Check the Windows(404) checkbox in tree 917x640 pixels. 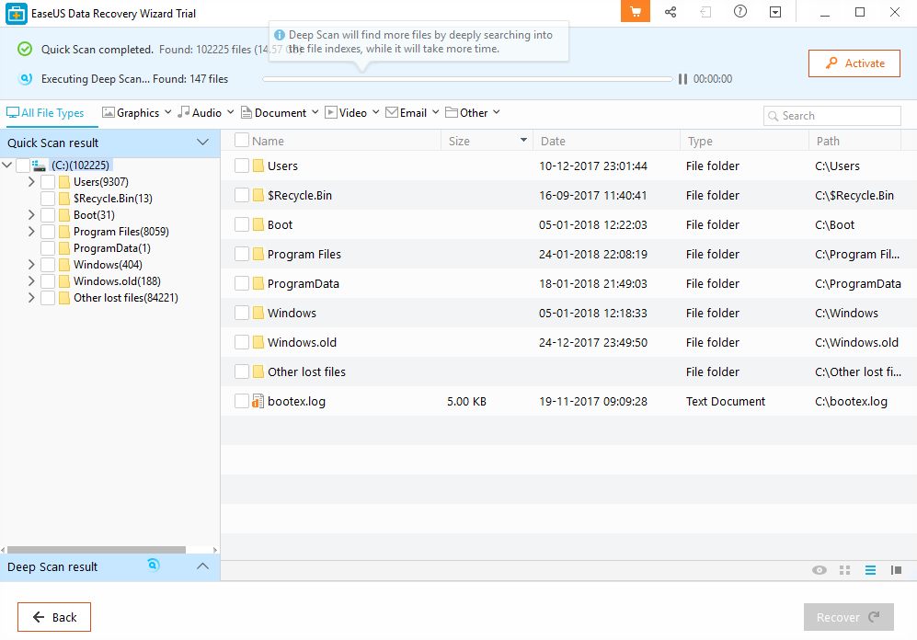(x=48, y=265)
